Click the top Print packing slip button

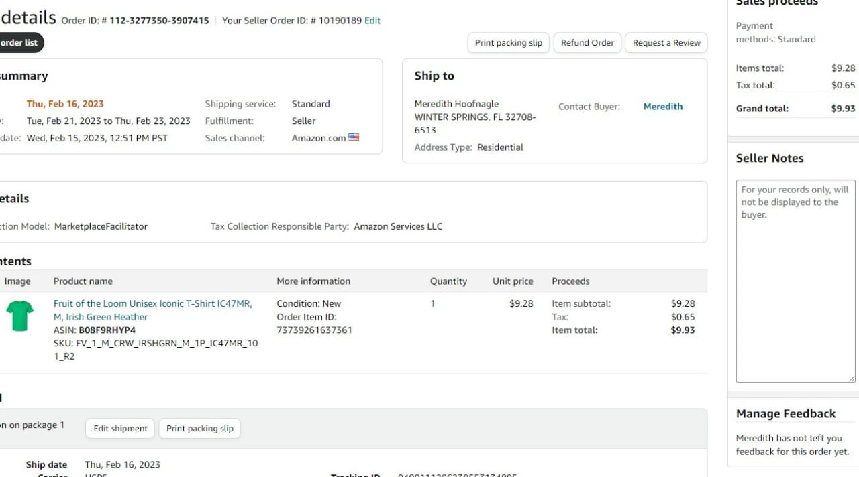509,42
